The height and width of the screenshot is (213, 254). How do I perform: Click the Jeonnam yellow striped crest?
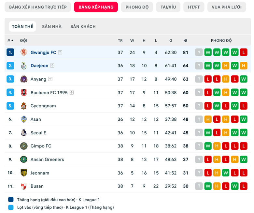[24, 173]
